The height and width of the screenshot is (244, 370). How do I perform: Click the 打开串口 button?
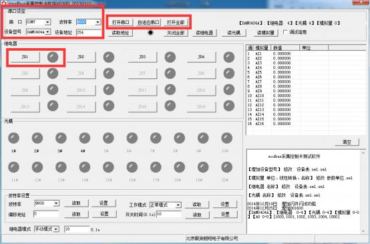(121, 23)
